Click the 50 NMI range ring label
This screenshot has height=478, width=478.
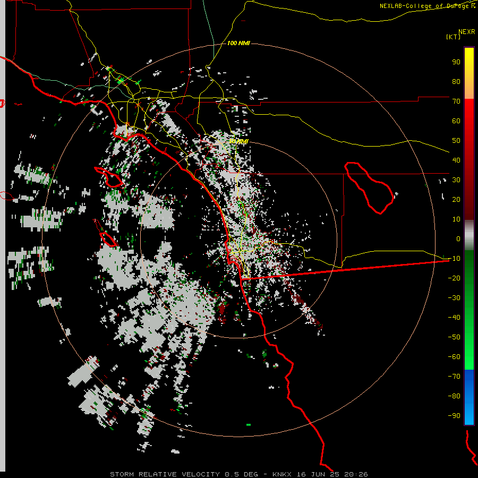click(x=238, y=141)
